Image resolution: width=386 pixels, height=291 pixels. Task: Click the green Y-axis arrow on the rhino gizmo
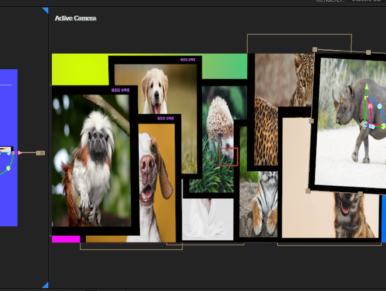click(x=367, y=87)
